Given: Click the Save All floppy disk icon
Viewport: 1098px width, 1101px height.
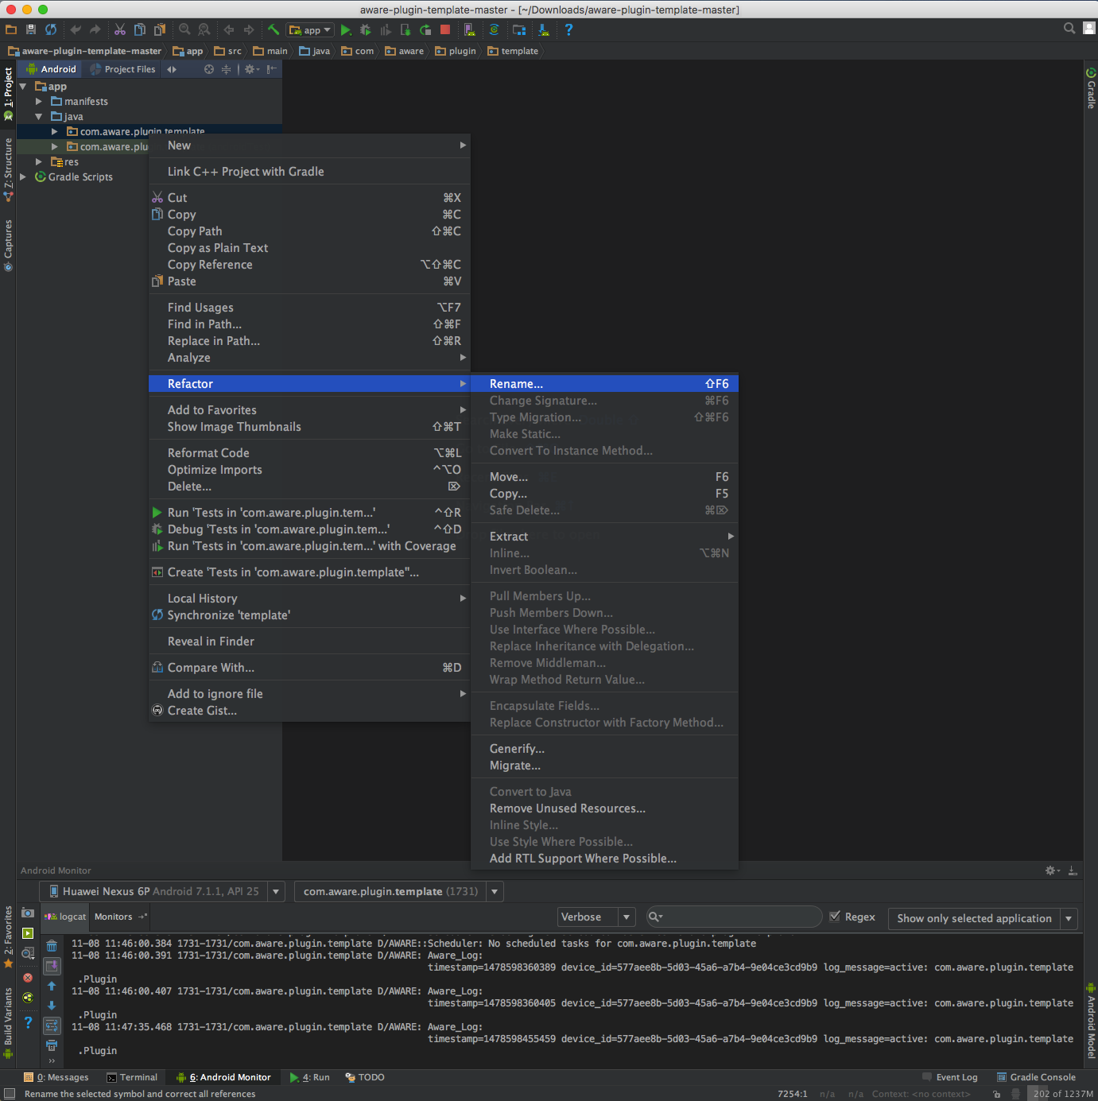Looking at the screenshot, I should (x=31, y=29).
